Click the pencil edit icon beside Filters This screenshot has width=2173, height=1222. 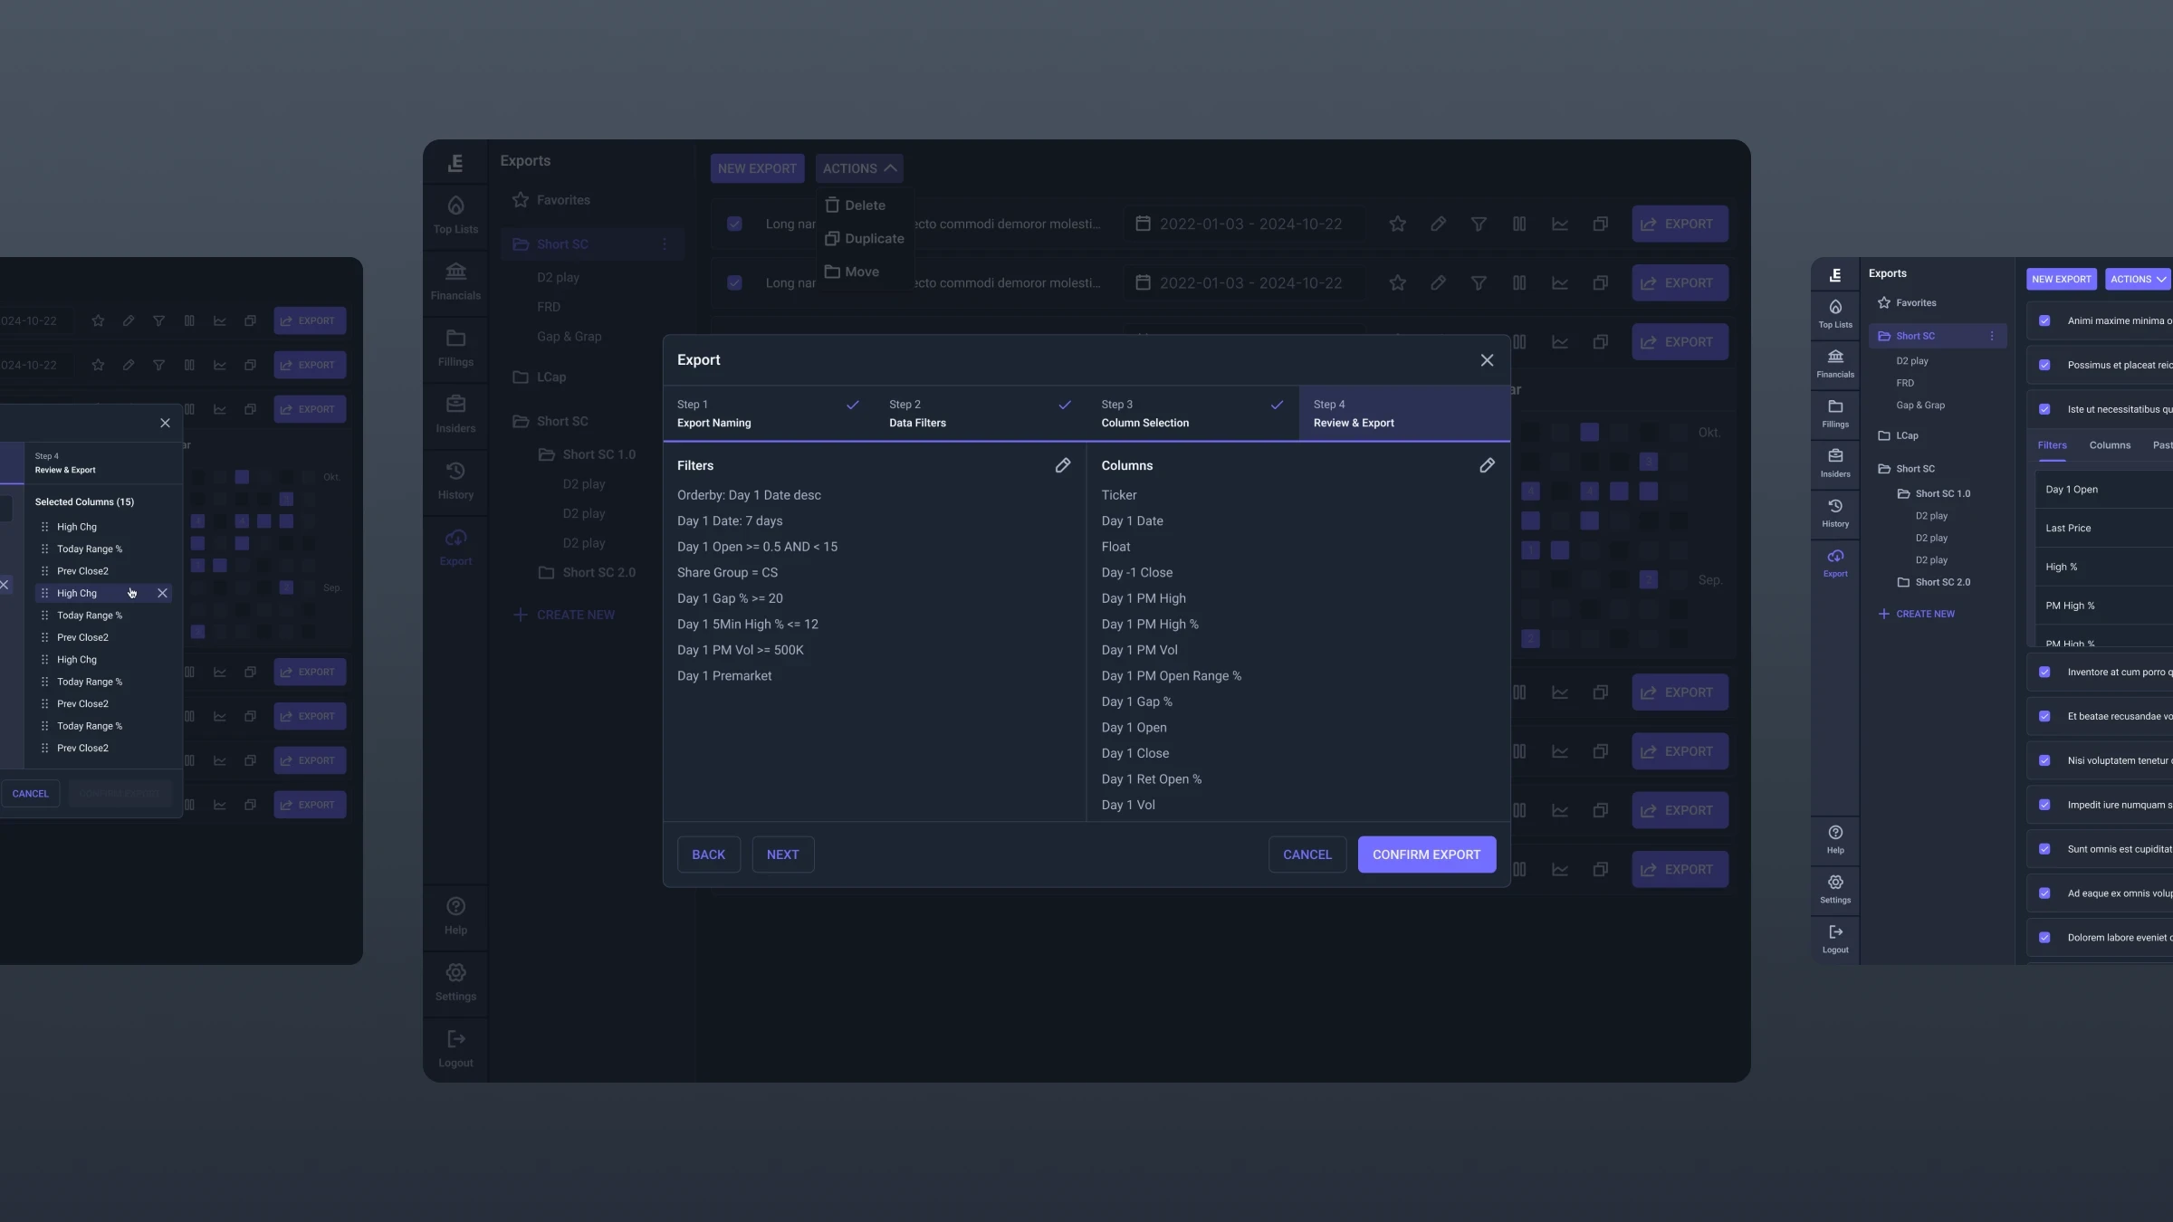pyautogui.click(x=1062, y=465)
